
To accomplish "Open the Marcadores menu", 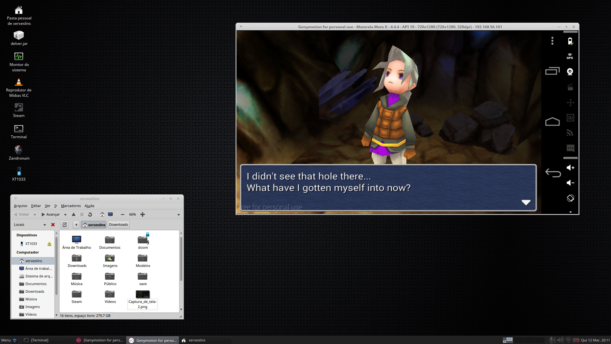I will [x=71, y=206].
